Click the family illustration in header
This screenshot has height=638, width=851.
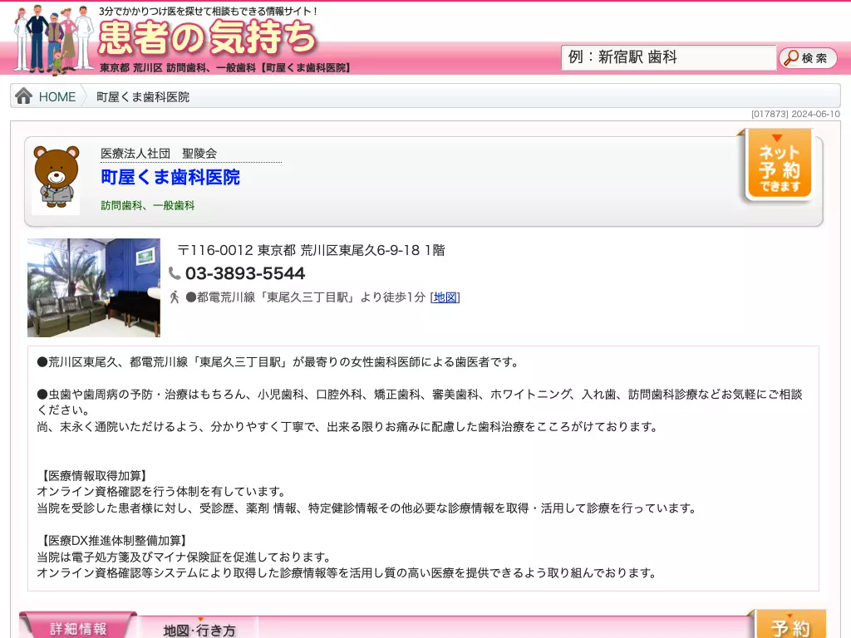[x=54, y=39]
